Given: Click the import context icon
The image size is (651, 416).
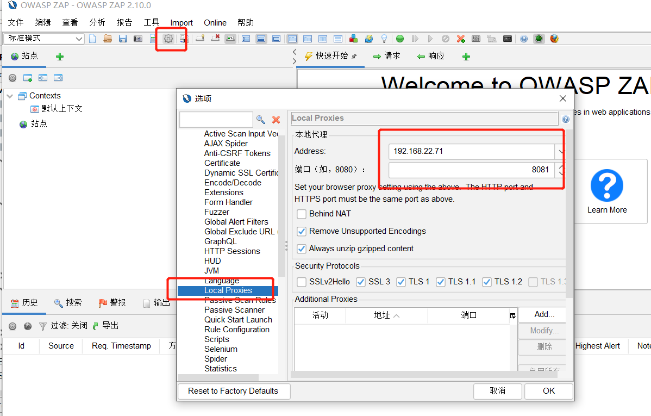Looking at the screenshot, I should click(x=43, y=78).
